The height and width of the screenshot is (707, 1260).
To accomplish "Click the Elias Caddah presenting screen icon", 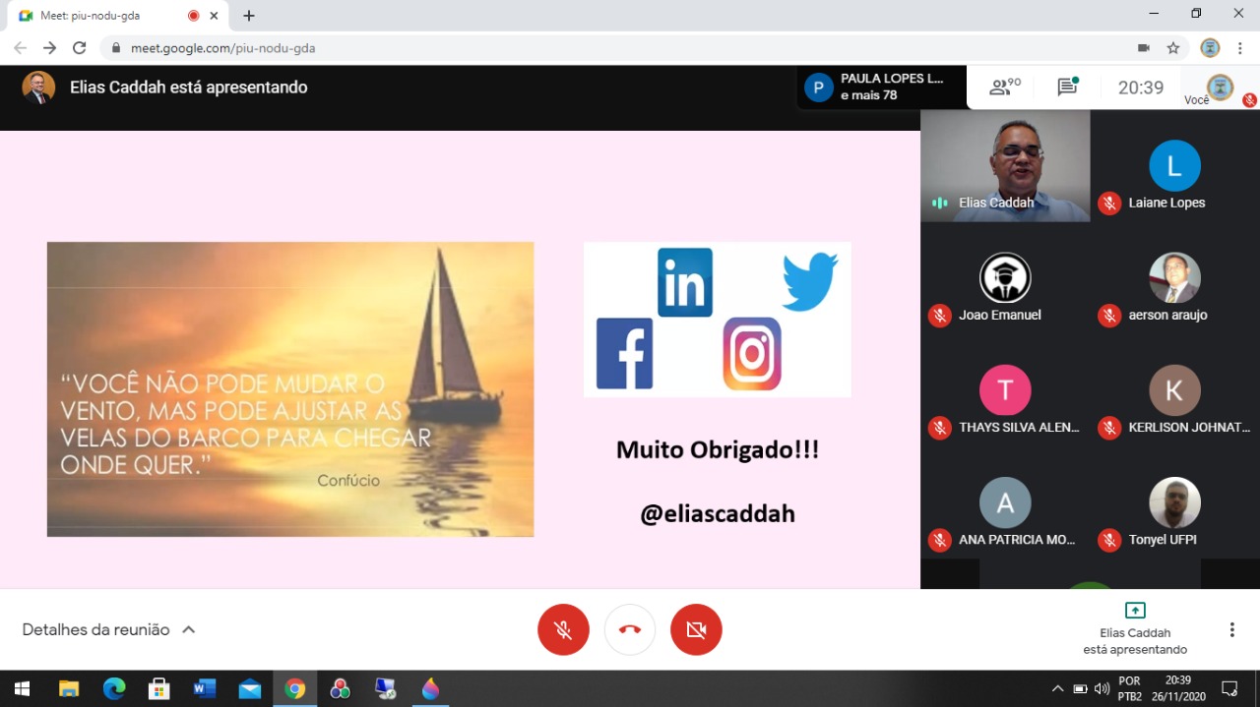I will point(1135,611).
